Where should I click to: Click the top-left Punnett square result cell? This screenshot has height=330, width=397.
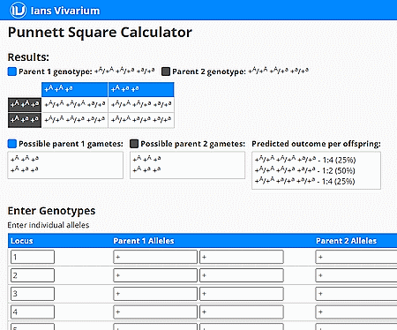[x=75, y=104]
